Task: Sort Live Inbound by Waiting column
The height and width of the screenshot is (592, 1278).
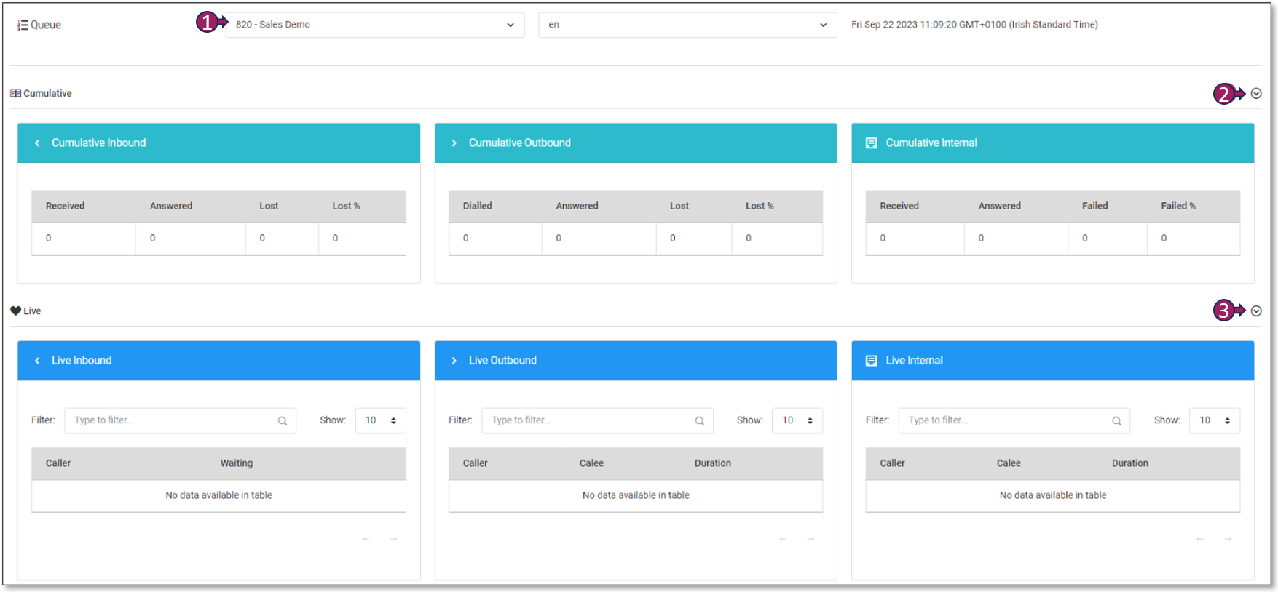Action: [237, 463]
